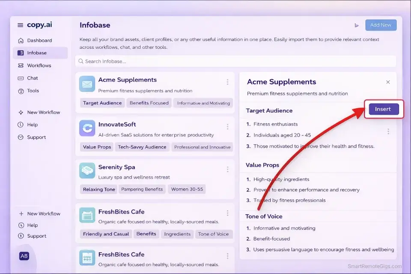Click the Workflows sidebar icon
The height and width of the screenshot is (274, 411).
[x=21, y=65]
